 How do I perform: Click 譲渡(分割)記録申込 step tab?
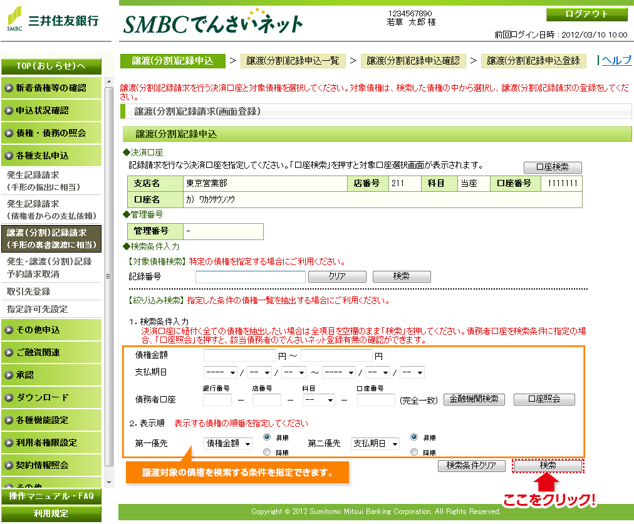click(173, 61)
